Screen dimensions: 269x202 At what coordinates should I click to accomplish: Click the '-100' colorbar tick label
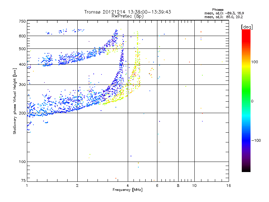[256, 140]
